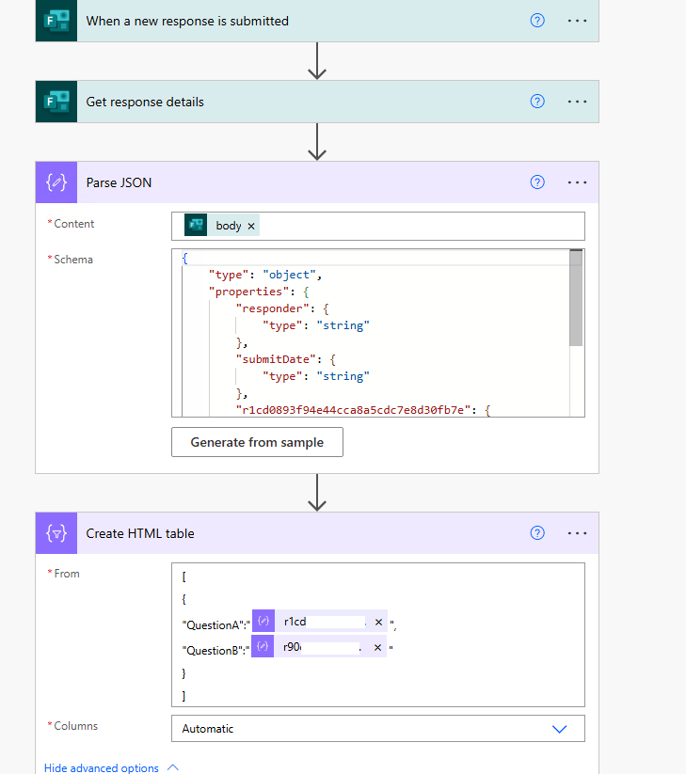The width and height of the screenshot is (686, 774).
Task: Click the "type": "object" schema line
Action: 265,275
